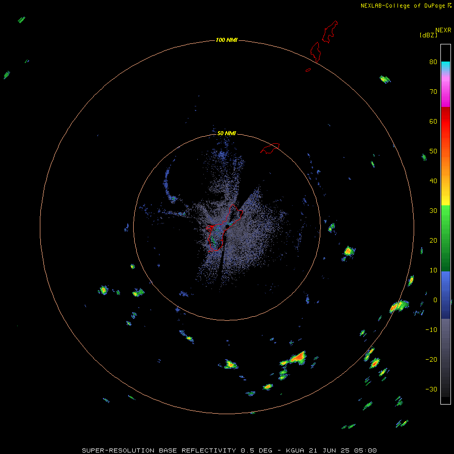
Task: Click the [dBZ] units label
Action: tap(428, 35)
